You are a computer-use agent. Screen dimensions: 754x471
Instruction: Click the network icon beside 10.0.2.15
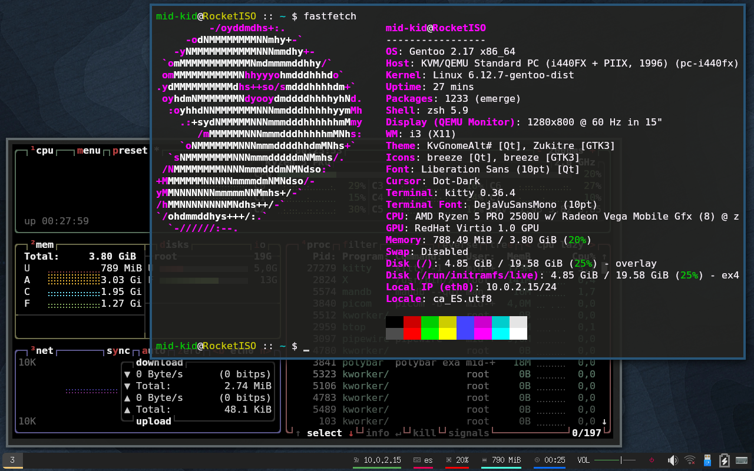[x=356, y=460]
